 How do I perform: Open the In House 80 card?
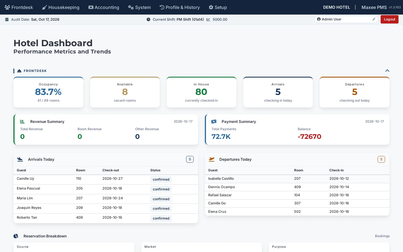[x=201, y=92]
